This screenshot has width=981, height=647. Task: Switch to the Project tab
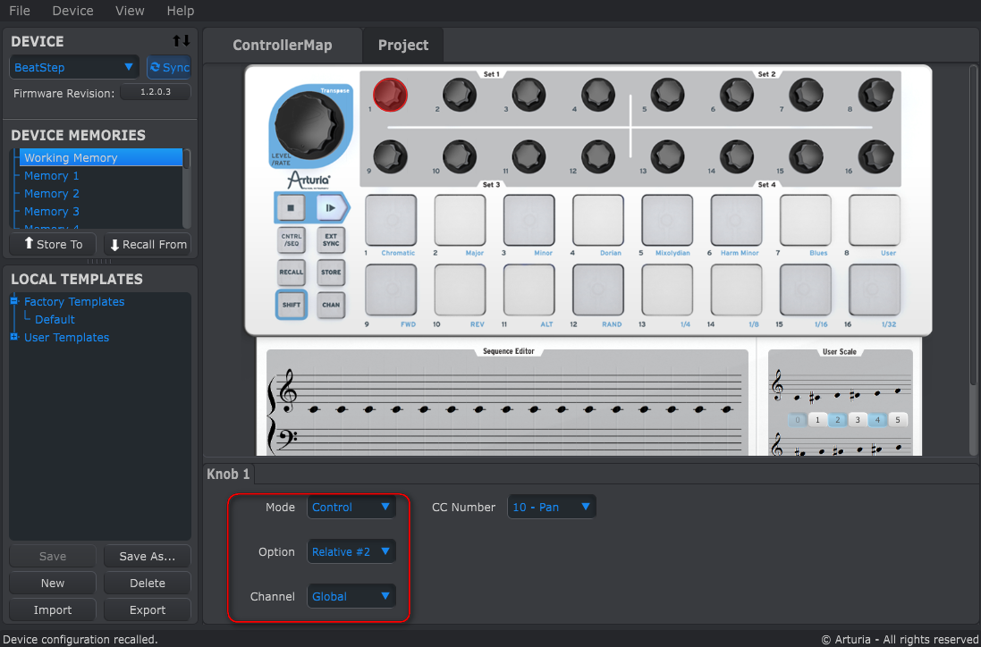tap(403, 45)
